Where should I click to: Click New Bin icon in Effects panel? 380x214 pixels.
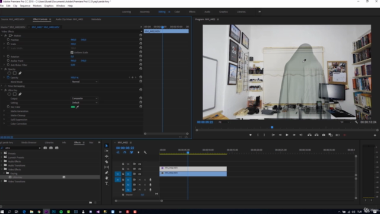[90, 202]
